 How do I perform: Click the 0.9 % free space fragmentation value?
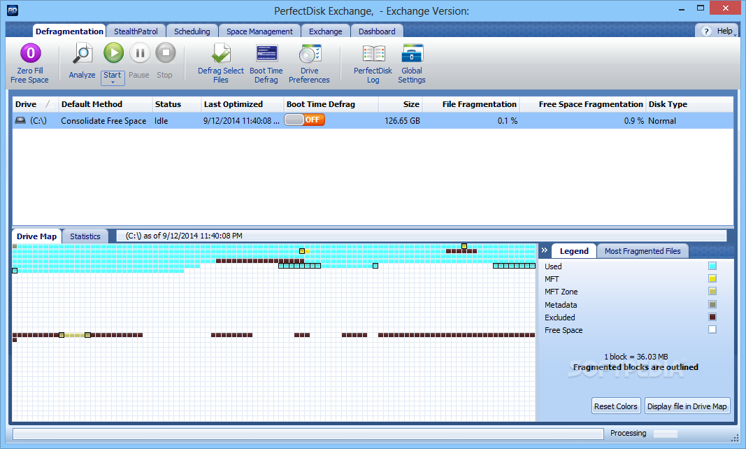(633, 121)
